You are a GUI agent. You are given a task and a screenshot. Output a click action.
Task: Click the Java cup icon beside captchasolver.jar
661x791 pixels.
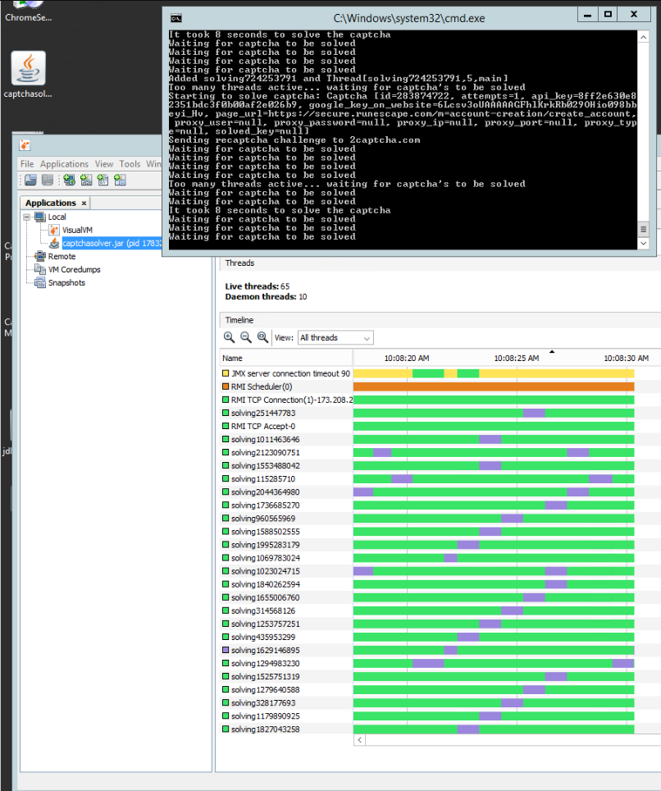pyautogui.click(x=54, y=243)
